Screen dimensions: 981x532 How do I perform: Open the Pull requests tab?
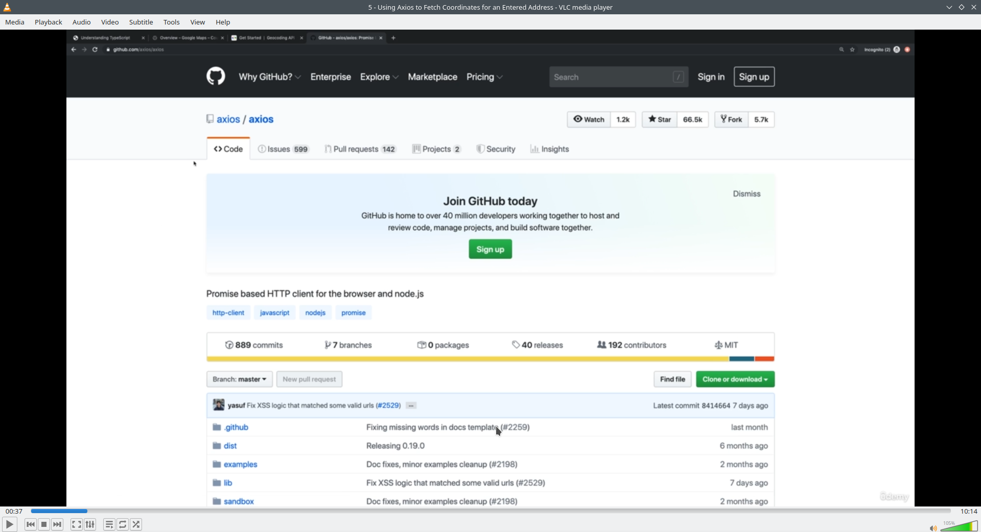[360, 149]
